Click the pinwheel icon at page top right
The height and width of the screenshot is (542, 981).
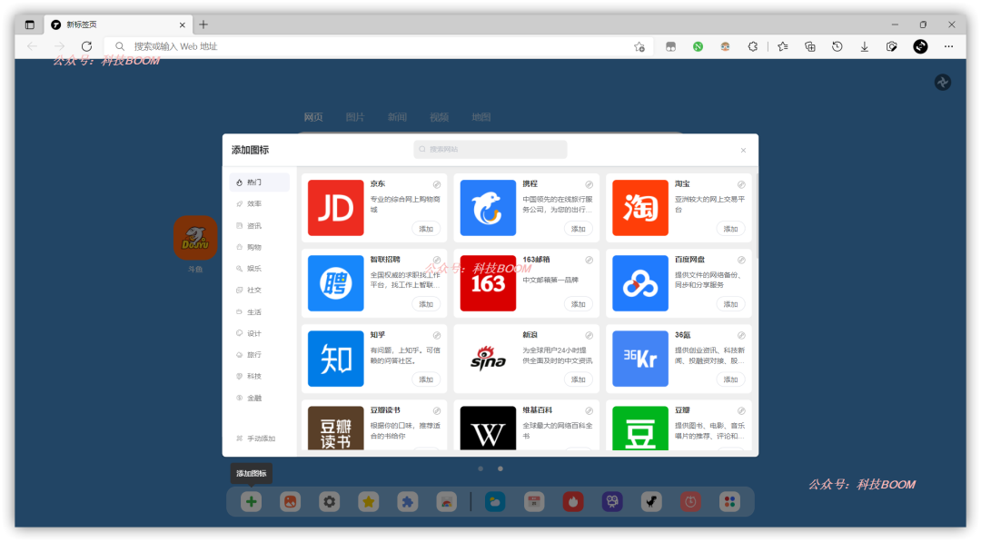tap(943, 82)
